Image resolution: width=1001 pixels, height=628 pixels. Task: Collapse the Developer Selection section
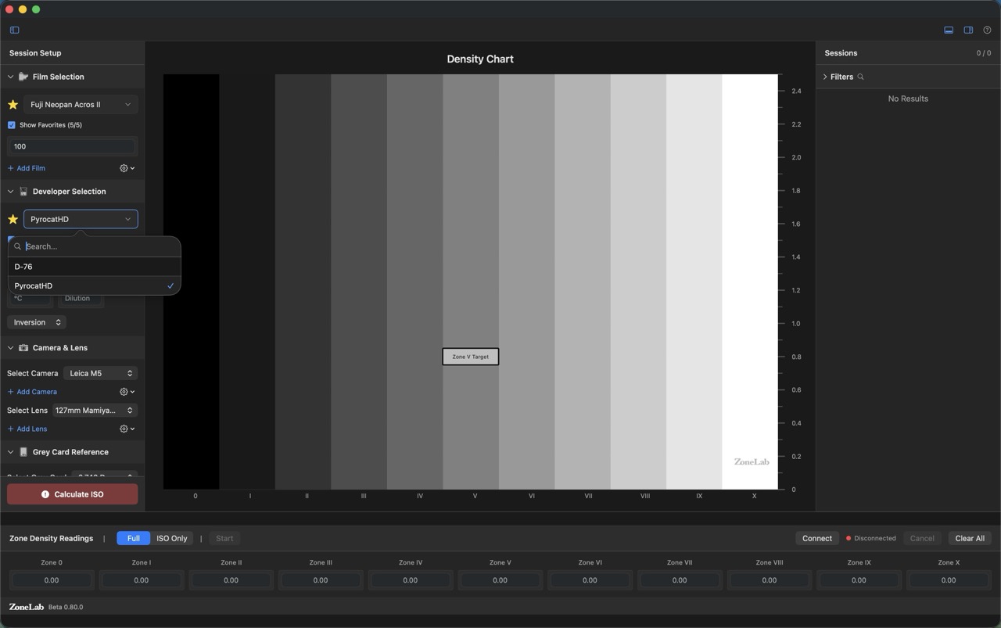tap(10, 192)
